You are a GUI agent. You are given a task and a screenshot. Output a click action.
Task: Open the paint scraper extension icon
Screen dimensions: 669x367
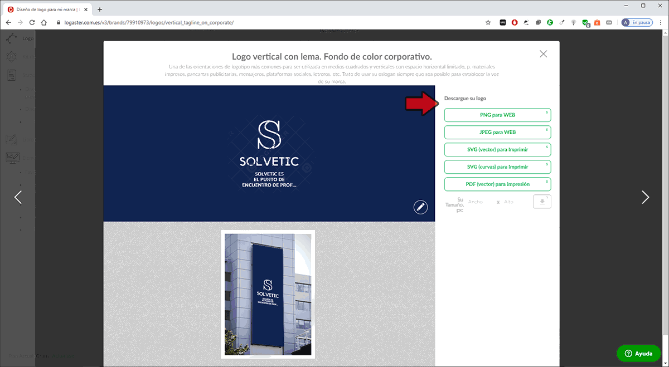[x=562, y=22]
